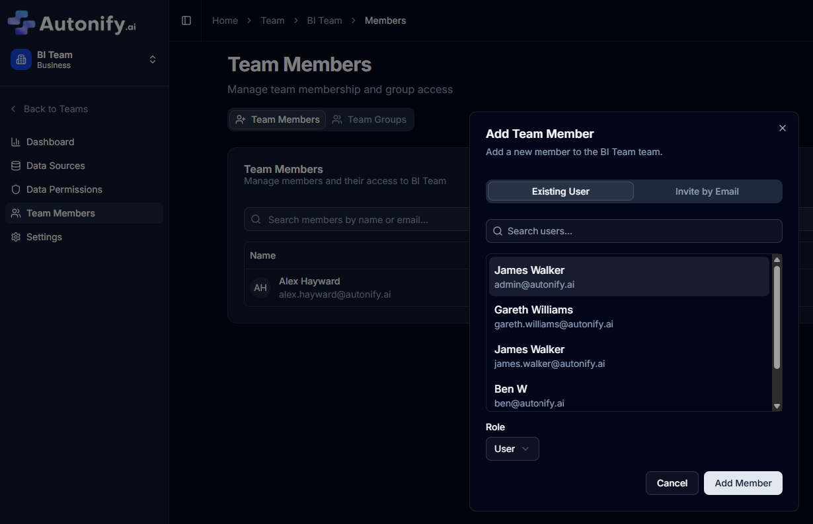
Task: Switch to the Team Members tab
Action: tap(278, 119)
